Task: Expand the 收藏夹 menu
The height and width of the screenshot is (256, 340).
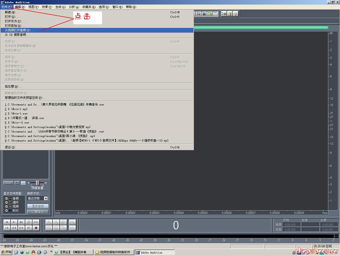Action: [x=89, y=7]
